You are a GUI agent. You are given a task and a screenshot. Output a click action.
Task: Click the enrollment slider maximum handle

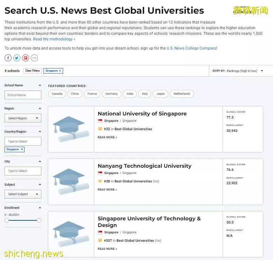click(39, 220)
